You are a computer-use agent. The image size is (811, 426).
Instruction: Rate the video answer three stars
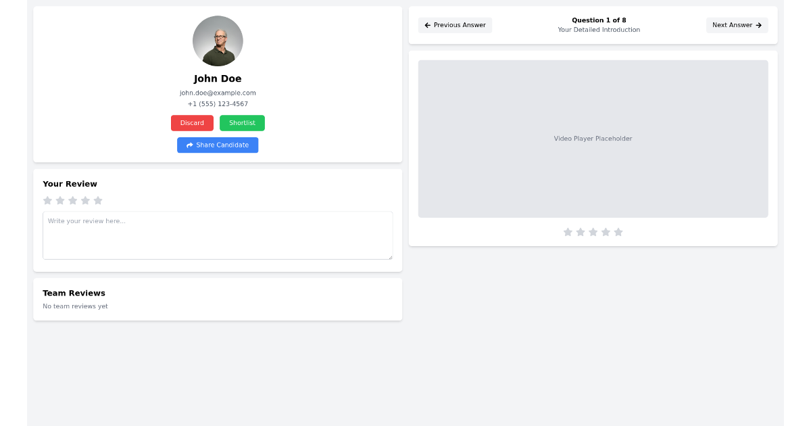(593, 232)
